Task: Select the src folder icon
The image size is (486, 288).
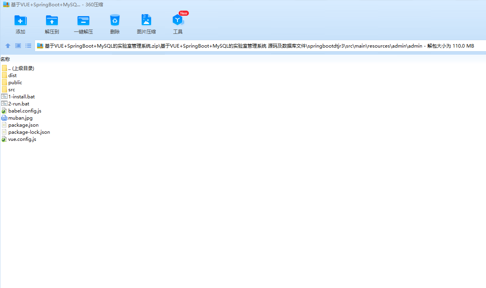Action: tap(4, 90)
